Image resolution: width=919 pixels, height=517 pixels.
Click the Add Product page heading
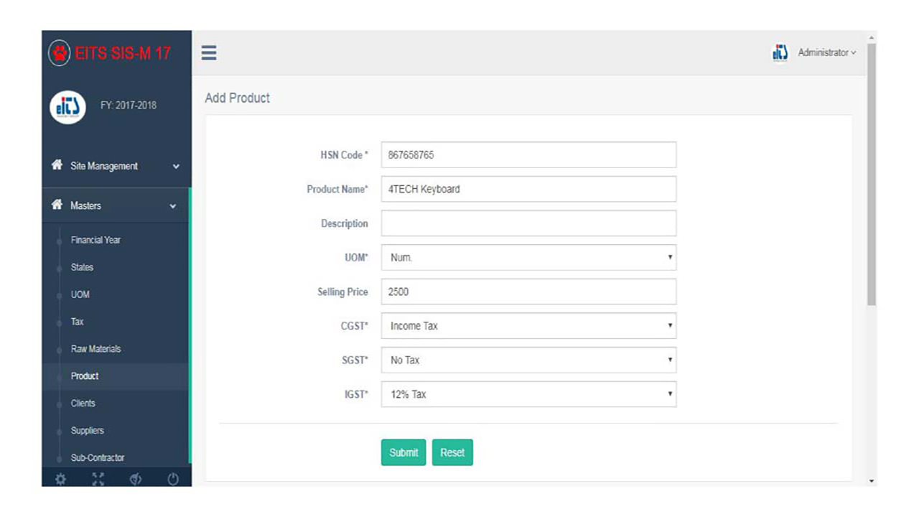[238, 98]
